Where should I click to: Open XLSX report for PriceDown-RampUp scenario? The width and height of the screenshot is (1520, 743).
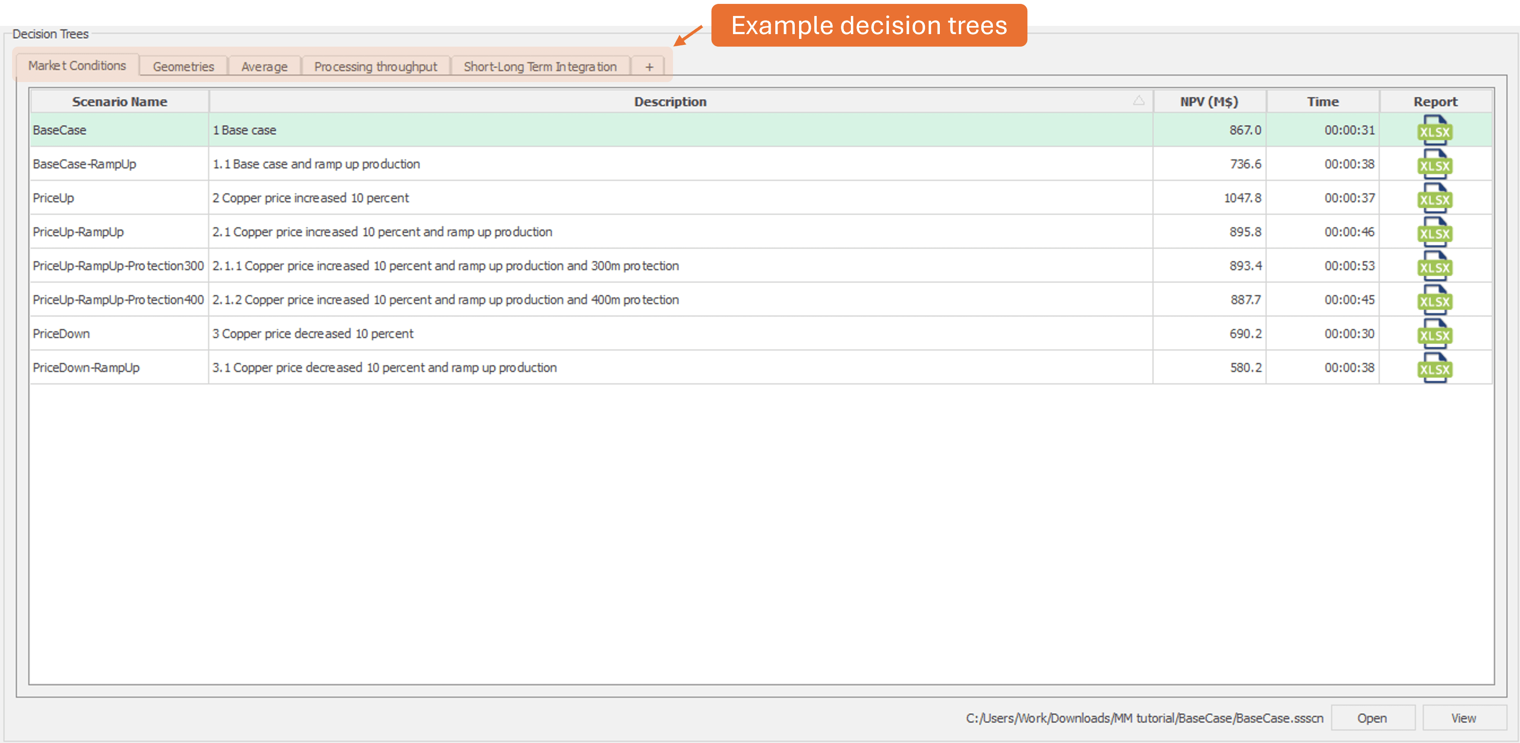pyautogui.click(x=1435, y=368)
